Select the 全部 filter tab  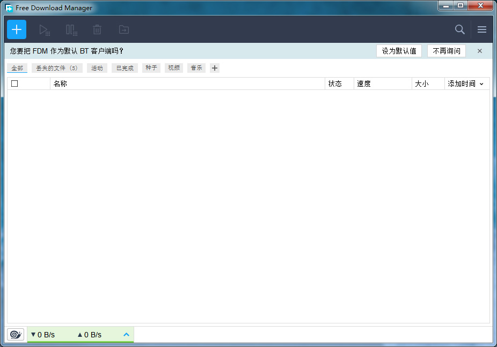click(17, 68)
